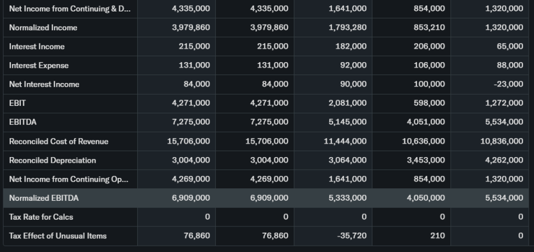Click the Tax Effect of Unusual Items label
Image resolution: width=534 pixels, height=252 pixels.
[x=58, y=236]
